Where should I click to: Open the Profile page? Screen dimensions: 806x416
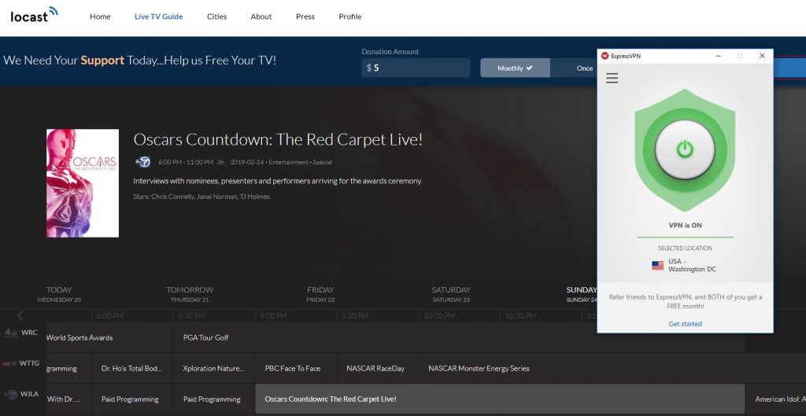point(350,17)
